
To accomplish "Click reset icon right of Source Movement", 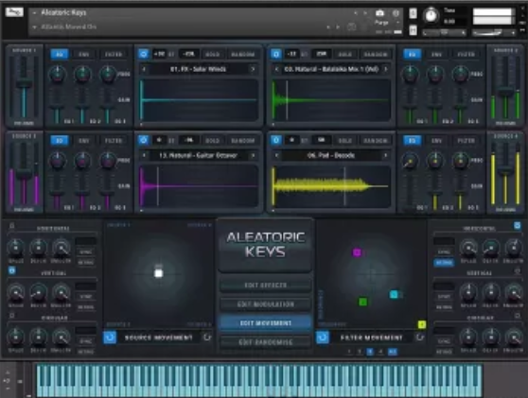I will pos(207,337).
